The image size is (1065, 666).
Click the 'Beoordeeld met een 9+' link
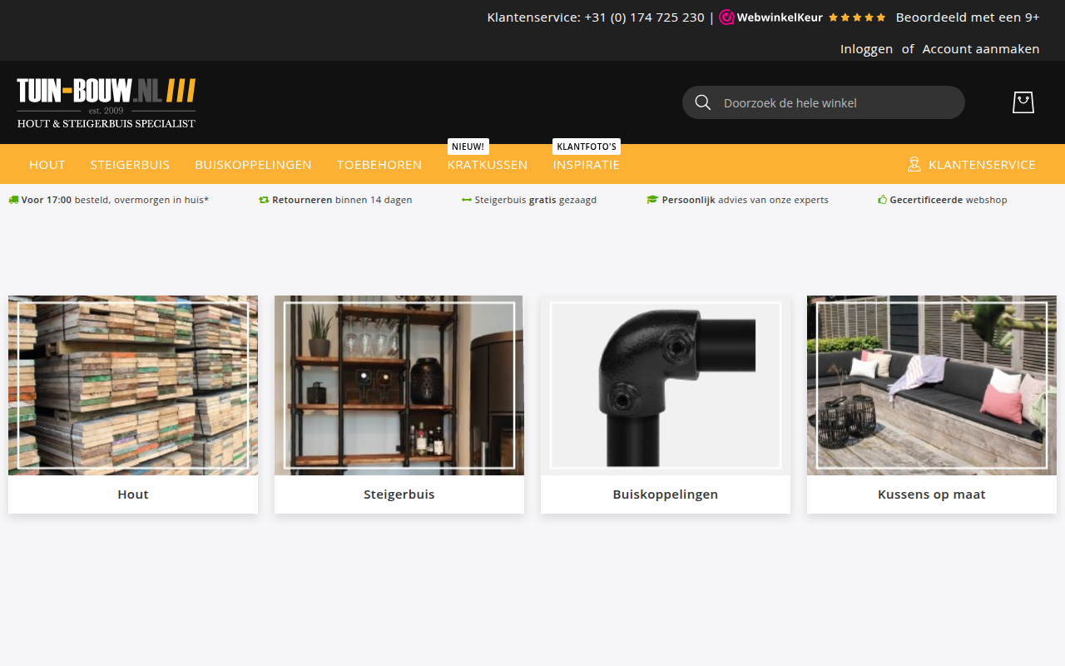tap(968, 17)
